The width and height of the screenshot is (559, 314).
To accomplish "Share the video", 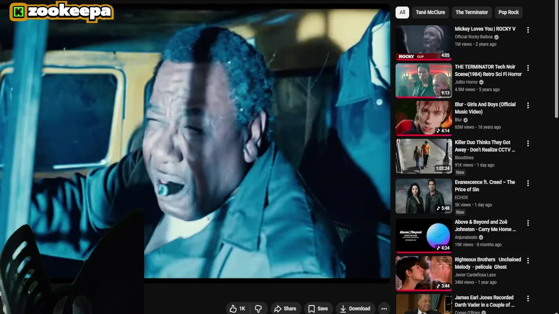I will [x=285, y=308].
